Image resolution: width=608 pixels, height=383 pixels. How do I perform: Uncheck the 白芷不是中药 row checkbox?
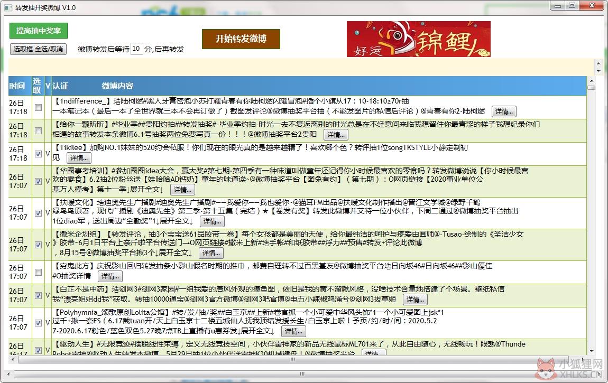click(x=38, y=295)
